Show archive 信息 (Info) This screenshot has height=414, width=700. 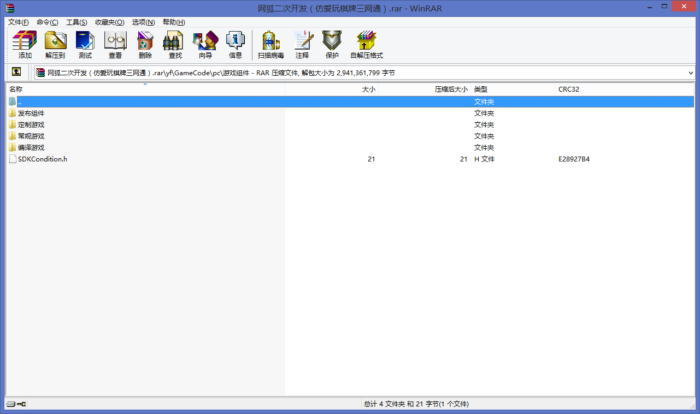[x=236, y=45]
